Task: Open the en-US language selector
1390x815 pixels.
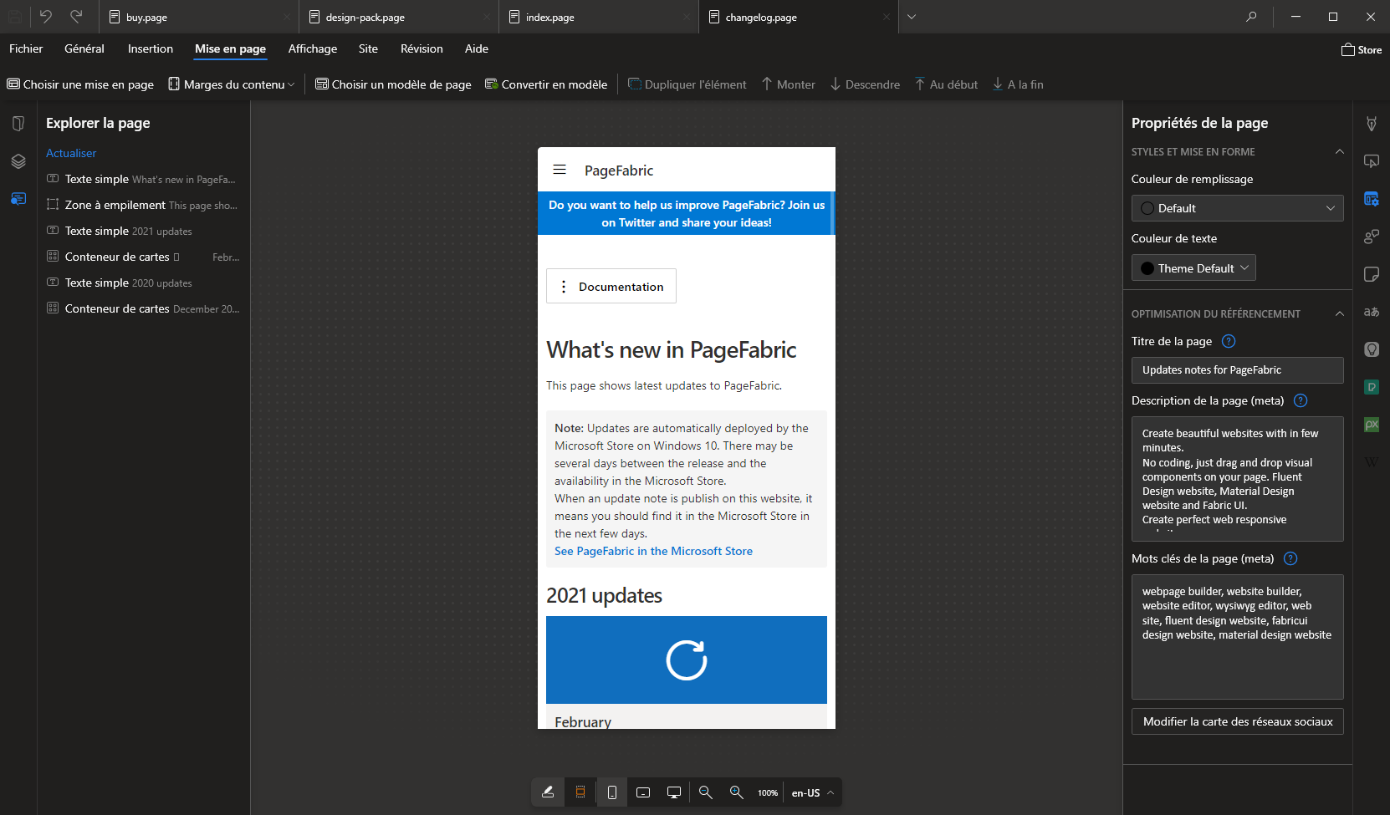Action: pyautogui.click(x=813, y=793)
